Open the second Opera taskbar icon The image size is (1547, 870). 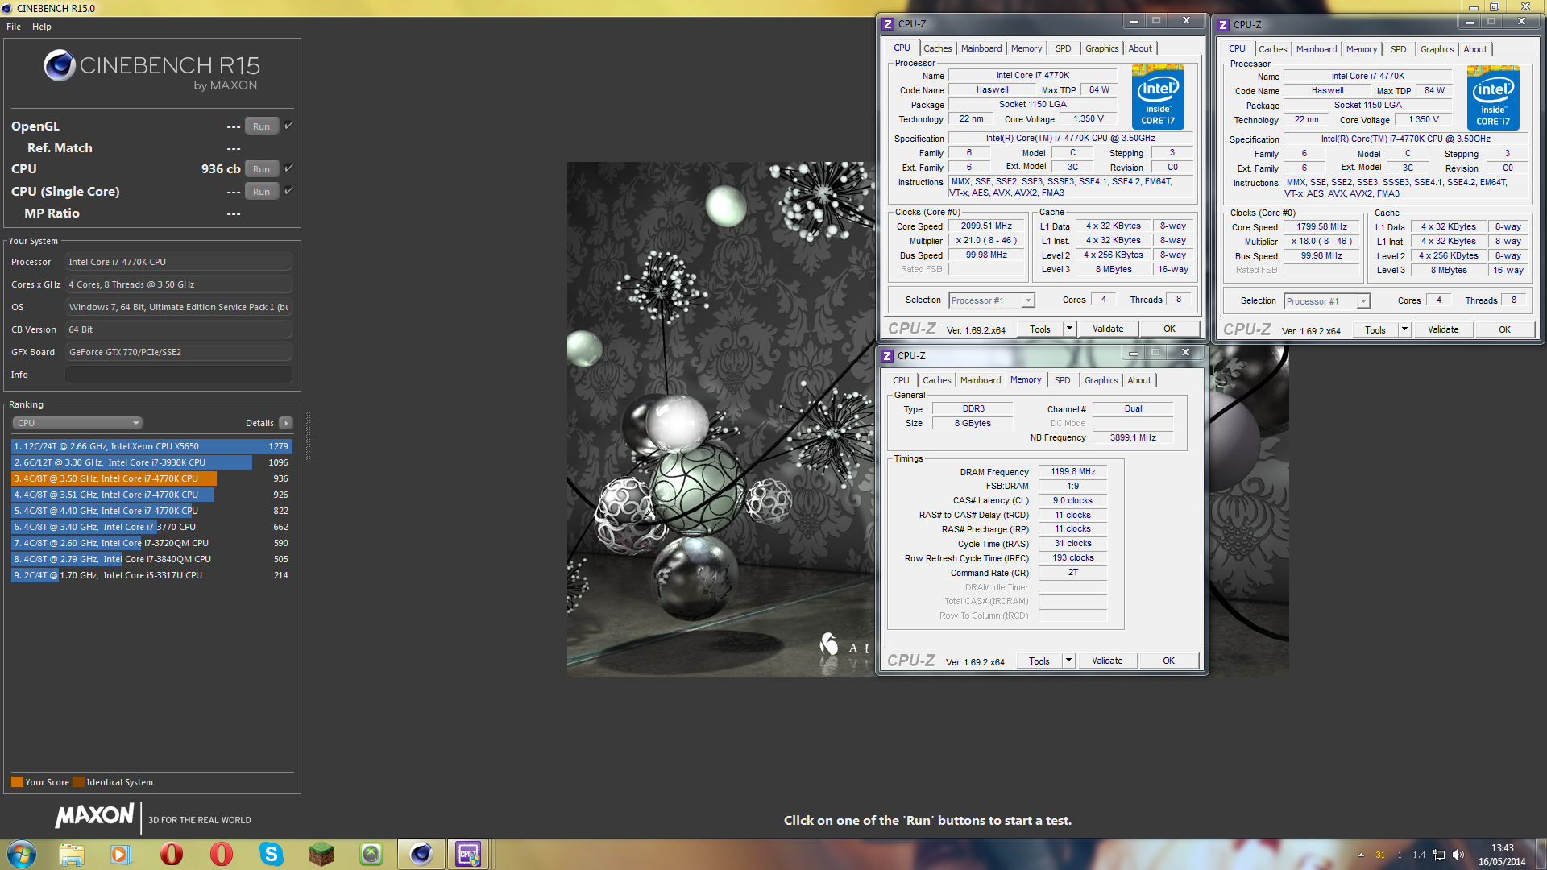(221, 854)
